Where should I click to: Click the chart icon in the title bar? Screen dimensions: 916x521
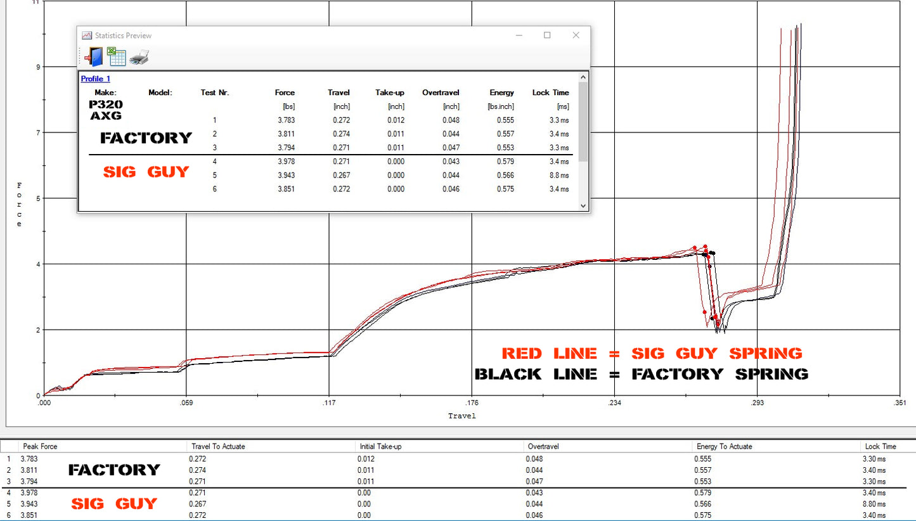click(87, 35)
